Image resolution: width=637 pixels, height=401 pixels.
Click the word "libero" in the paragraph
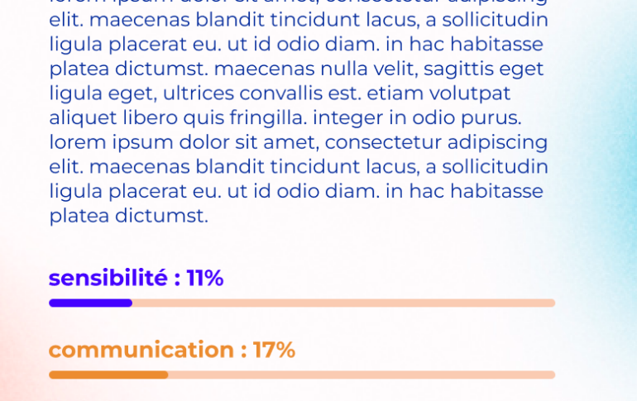pos(151,117)
